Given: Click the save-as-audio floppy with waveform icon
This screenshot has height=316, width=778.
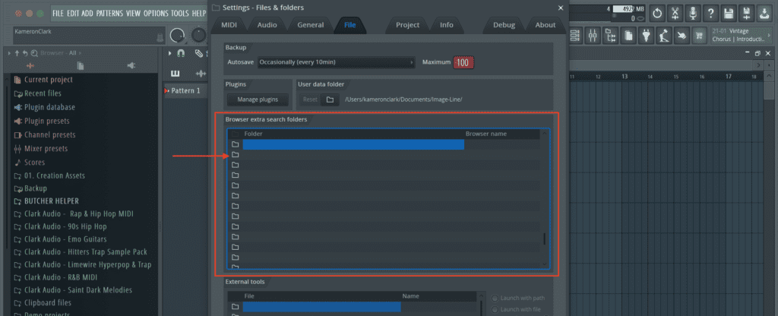Looking at the screenshot, I should point(746,14).
